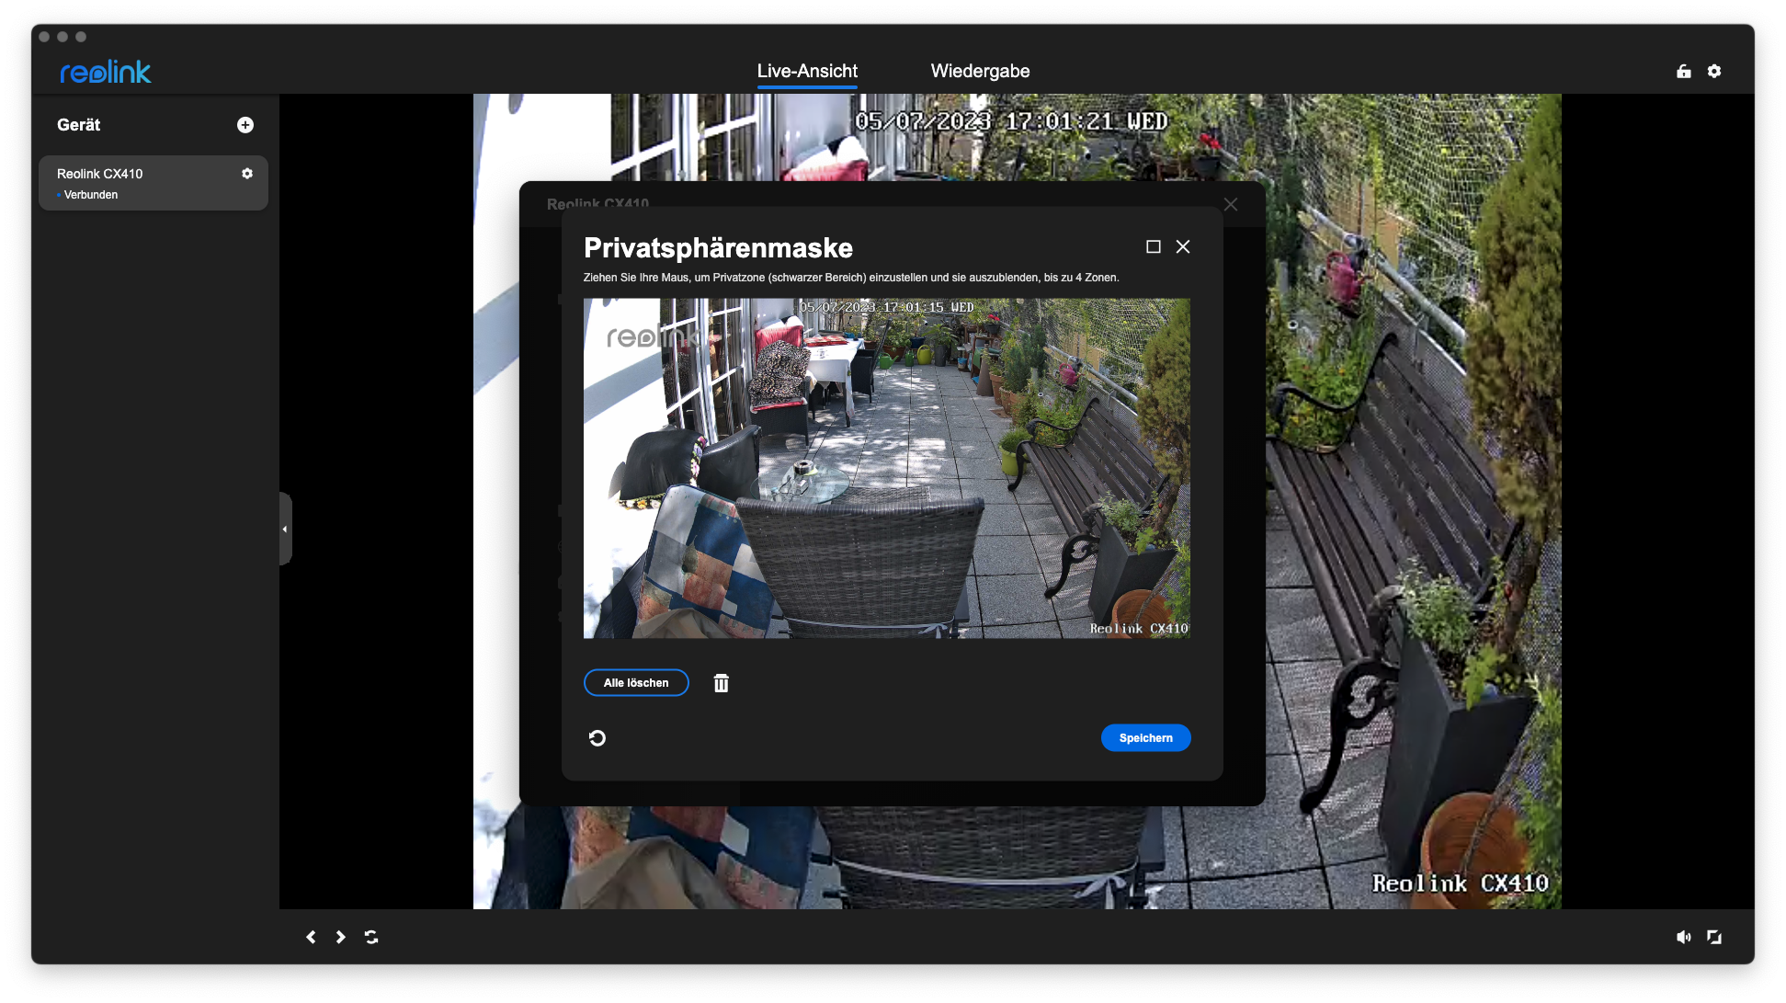Screen dimensions: 1786x1003
Task: Click the add device plus icon
Action: 245,125
